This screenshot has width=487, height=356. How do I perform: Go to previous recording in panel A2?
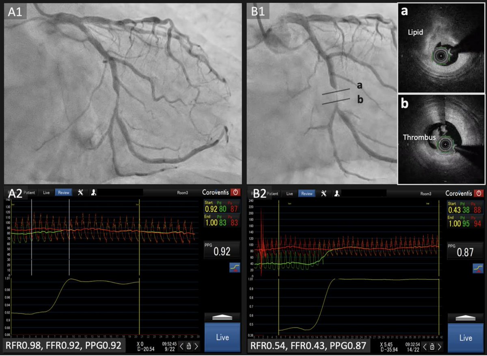point(182,346)
